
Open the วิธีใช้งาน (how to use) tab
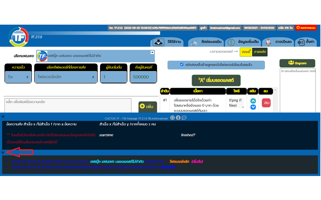[x=167, y=42]
